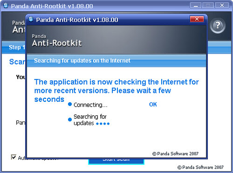Click the Panda icon in main window title bar
Viewport: 233px width, 173px height.
[6, 6]
